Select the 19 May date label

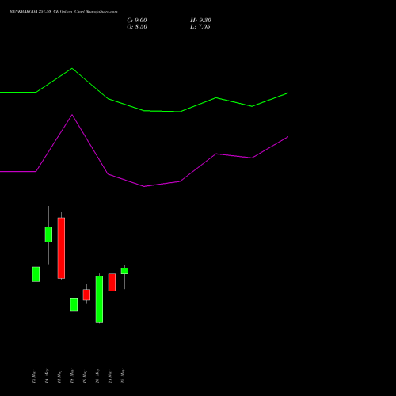click(85, 376)
